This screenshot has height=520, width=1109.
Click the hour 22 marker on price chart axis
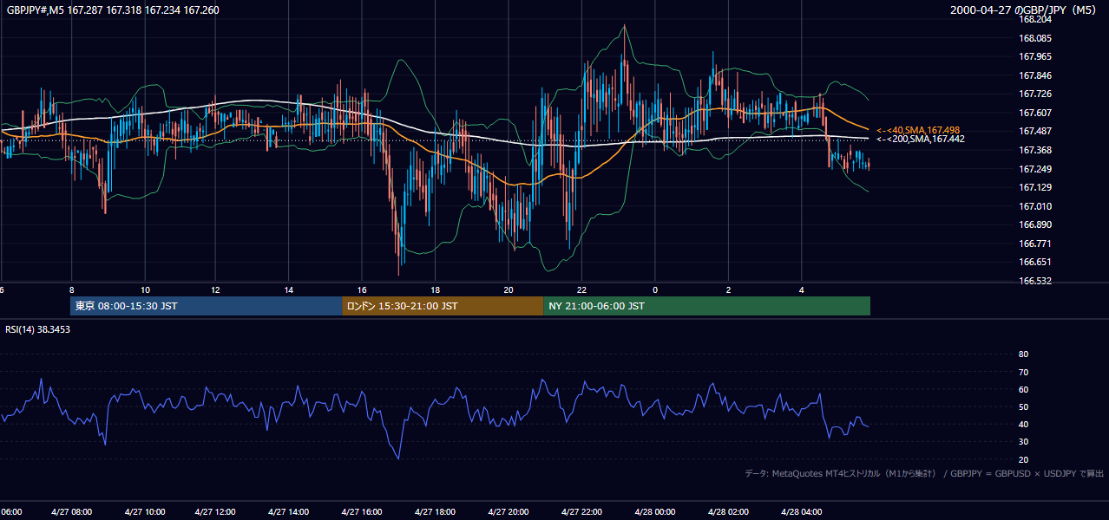581,289
